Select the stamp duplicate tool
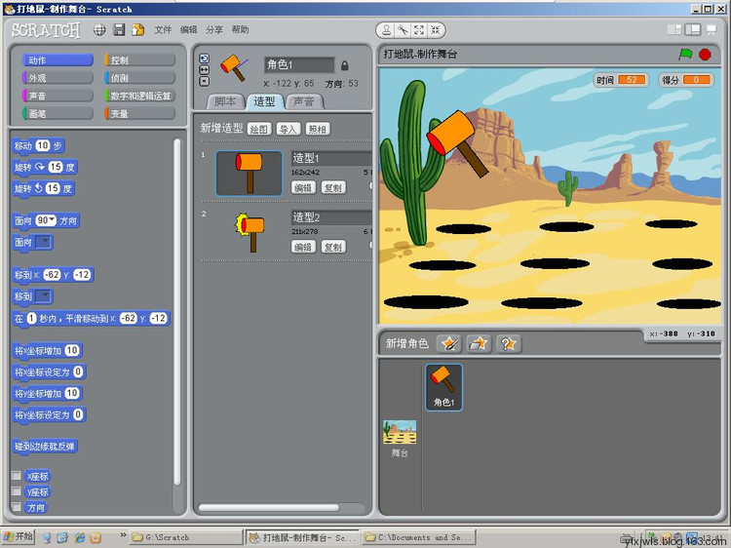The image size is (731, 548). pyautogui.click(x=387, y=30)
